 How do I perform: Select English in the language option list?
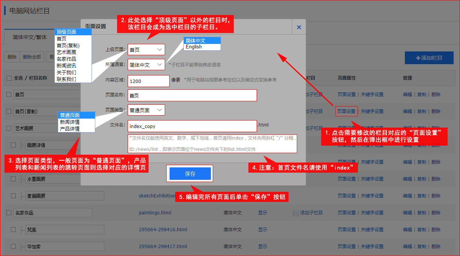point(194,47)
